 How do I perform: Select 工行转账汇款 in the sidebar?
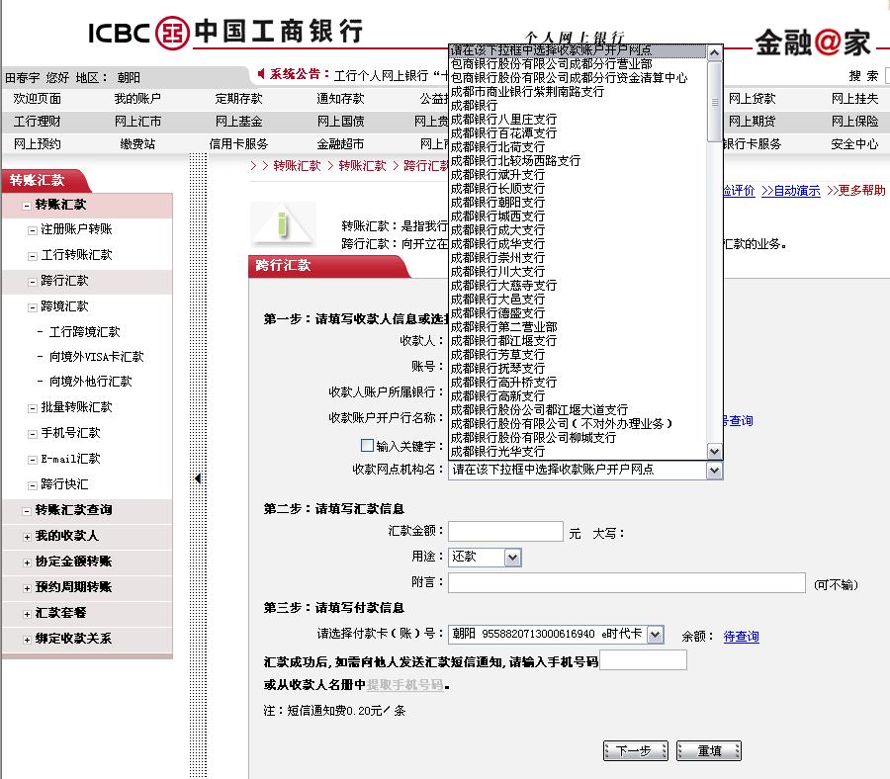(x=76, y=255)
